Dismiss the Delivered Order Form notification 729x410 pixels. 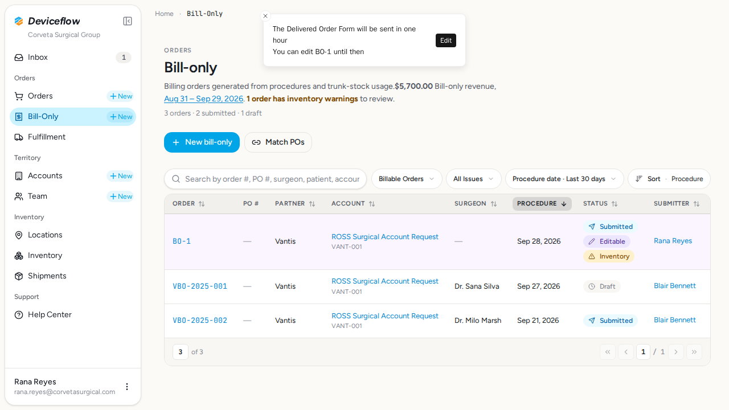pyautogui.click(x=265, y=16)
